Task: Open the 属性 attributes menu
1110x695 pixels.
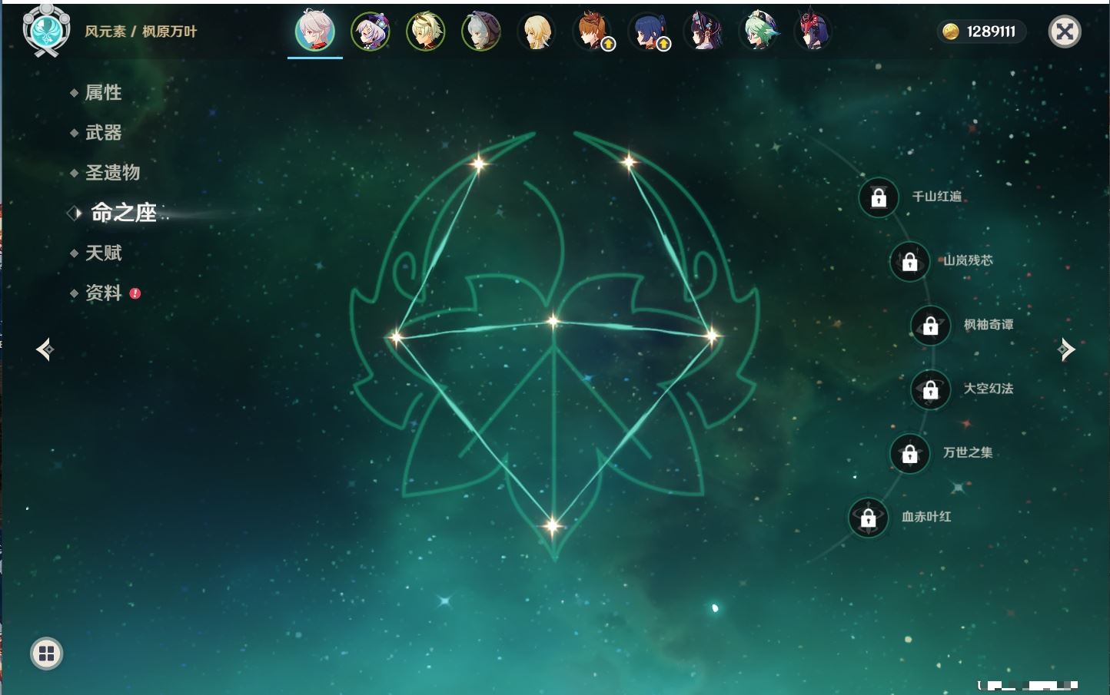Action: coord(103,93)
